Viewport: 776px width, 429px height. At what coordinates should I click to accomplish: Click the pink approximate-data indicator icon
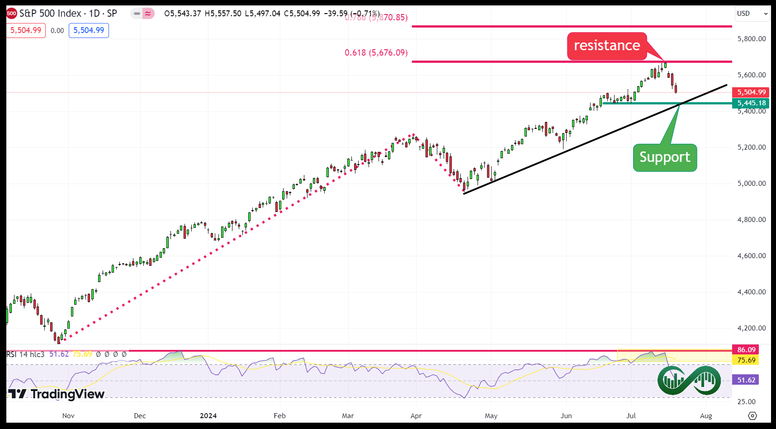point(148,14)
